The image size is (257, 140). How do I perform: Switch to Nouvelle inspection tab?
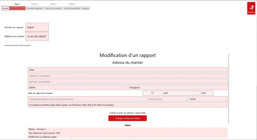[x=35, y=8]
